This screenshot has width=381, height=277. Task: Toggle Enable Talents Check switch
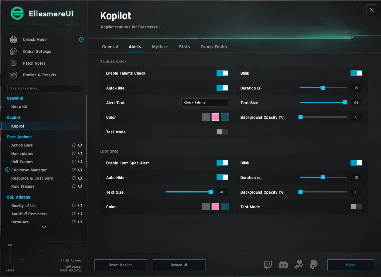[x=222, y=73]
